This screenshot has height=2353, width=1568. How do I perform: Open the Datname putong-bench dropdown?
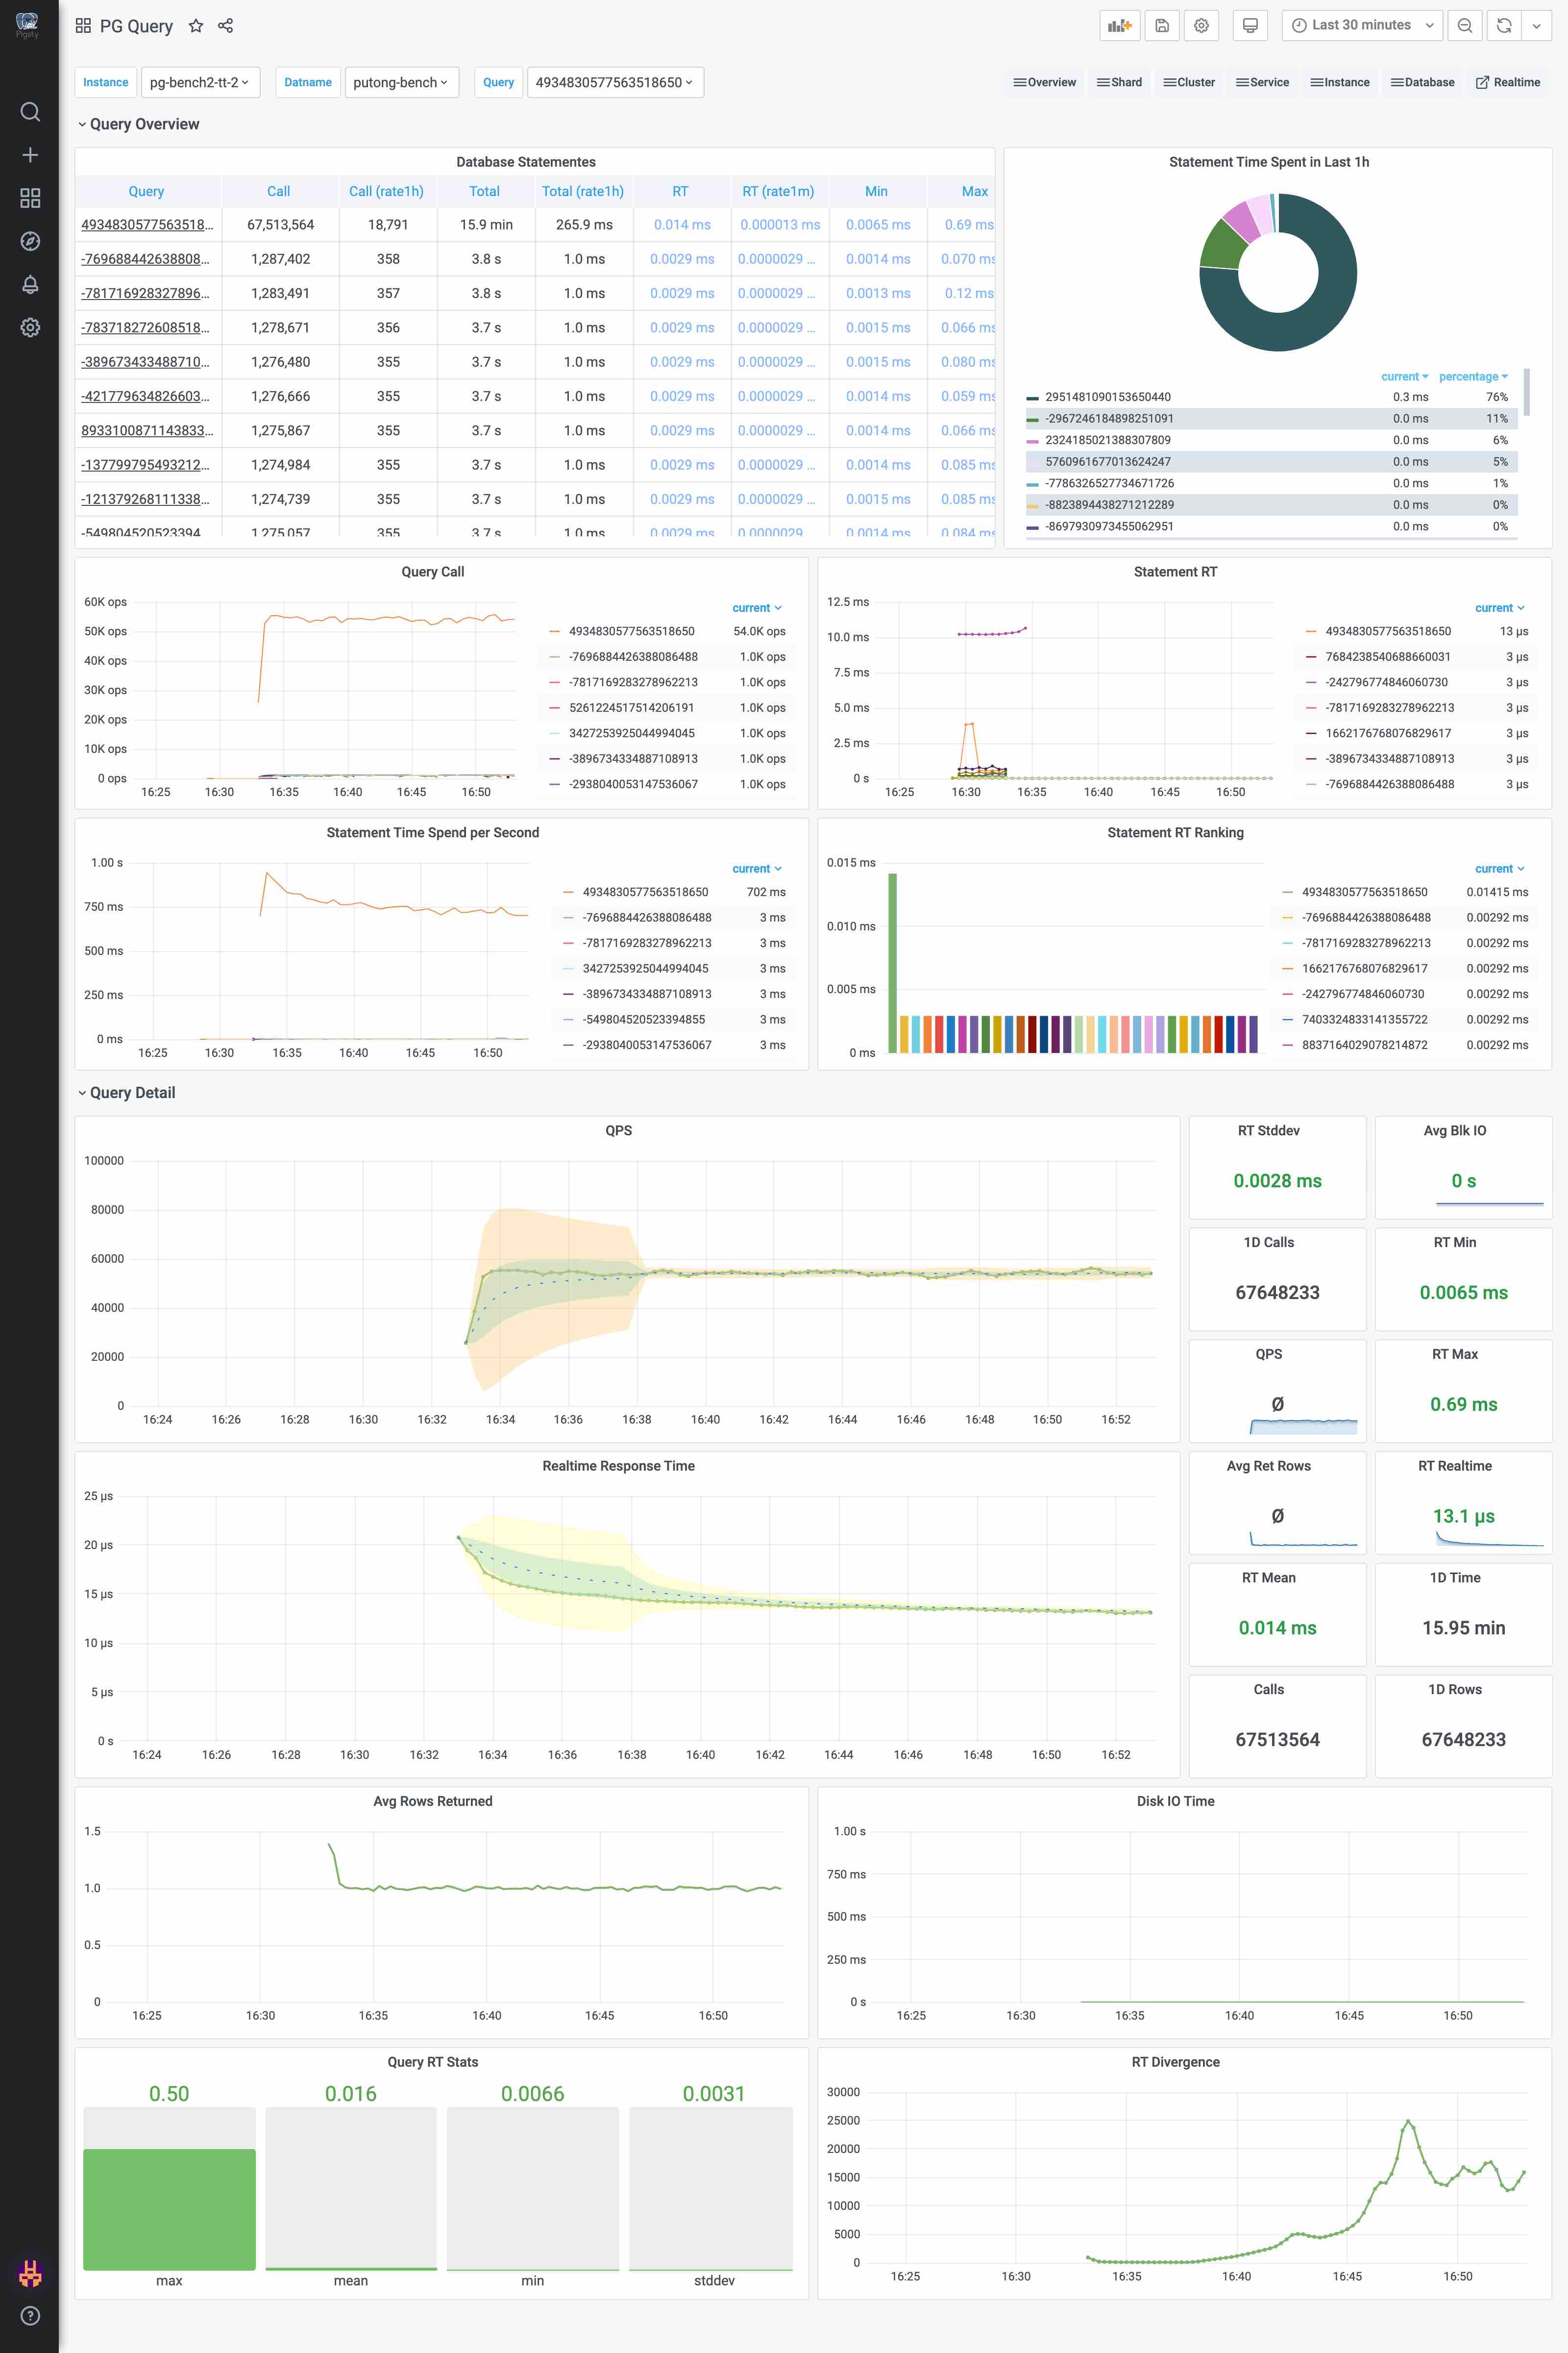click(x=401, y=82)
